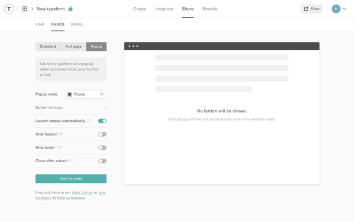Open the Help Center link
The height and width of the screenshot is (222, 355).
(82, 192)
